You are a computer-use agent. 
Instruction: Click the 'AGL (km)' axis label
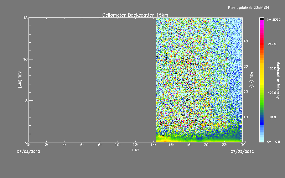tap(20, 79)
